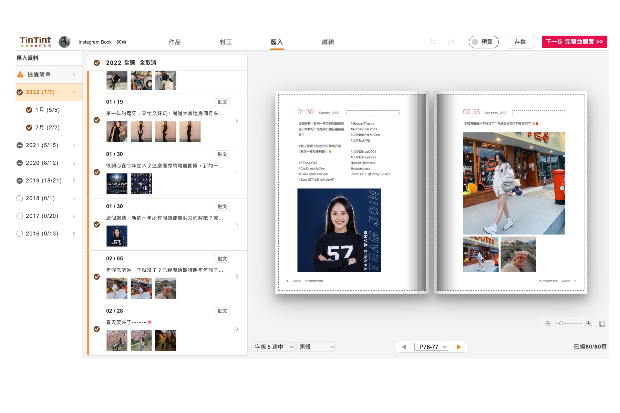Open 02/28 post details arrow
Image resolution: width=620 pixels, height=413 pixels.
pos(237,329)
